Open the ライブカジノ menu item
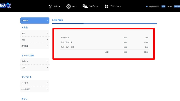Viewport: 180px width, 101px height. pyautogui.click(x=93, y=6)
